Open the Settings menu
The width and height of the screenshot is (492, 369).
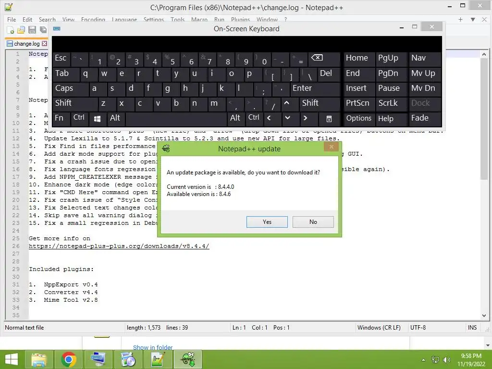(x=153, y=19)
